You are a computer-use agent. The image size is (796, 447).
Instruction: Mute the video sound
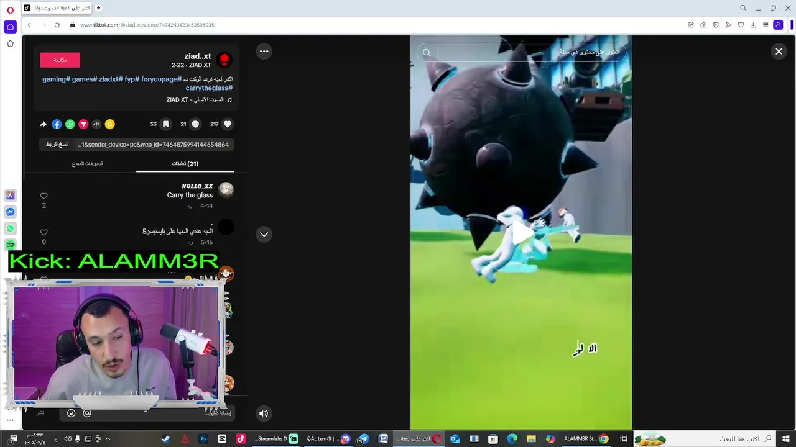(x=264, y=413)
